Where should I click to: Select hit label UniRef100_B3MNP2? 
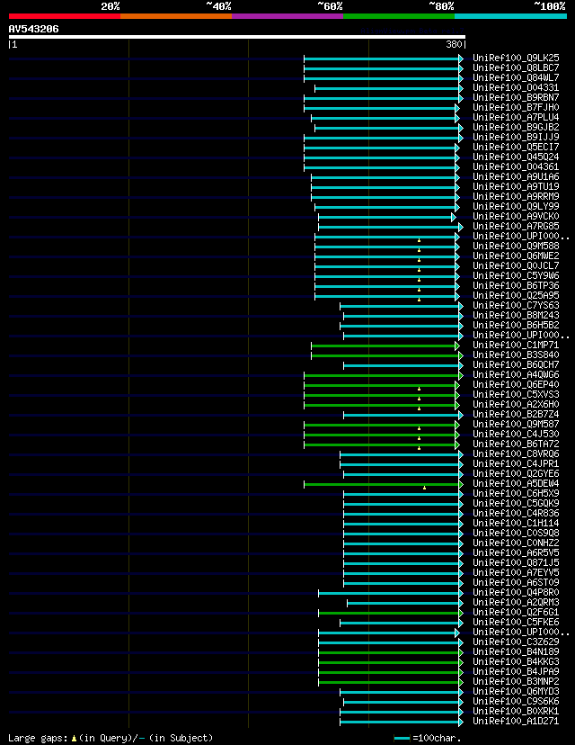click(x=516, y=681)
